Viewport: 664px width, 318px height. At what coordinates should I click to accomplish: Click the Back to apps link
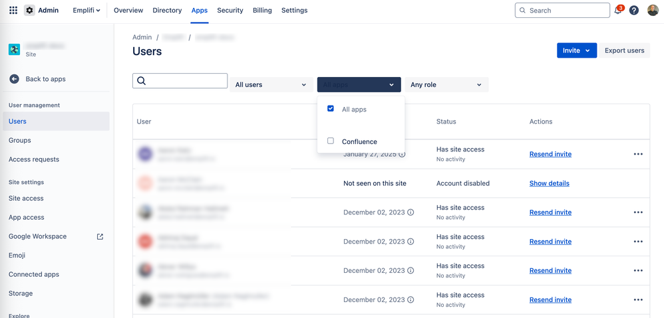coord(45,79)
